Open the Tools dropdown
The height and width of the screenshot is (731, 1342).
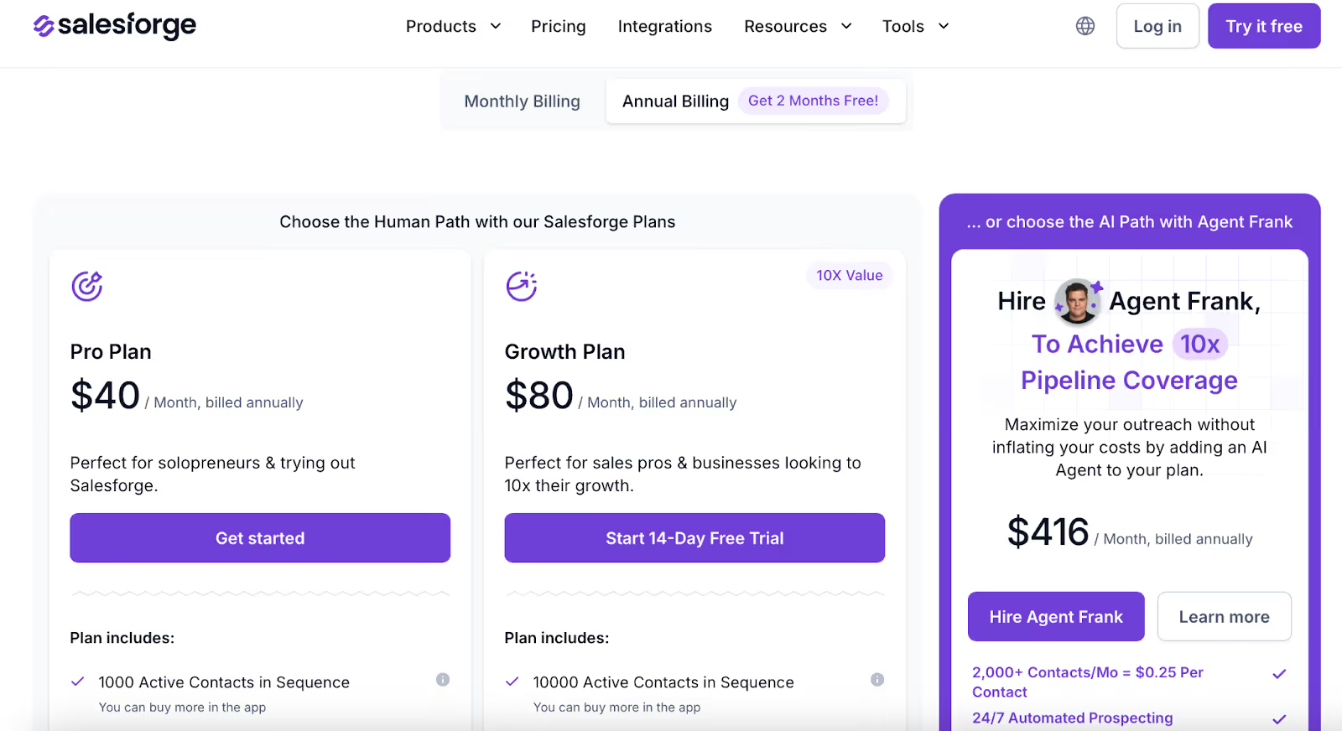point(914,26)
